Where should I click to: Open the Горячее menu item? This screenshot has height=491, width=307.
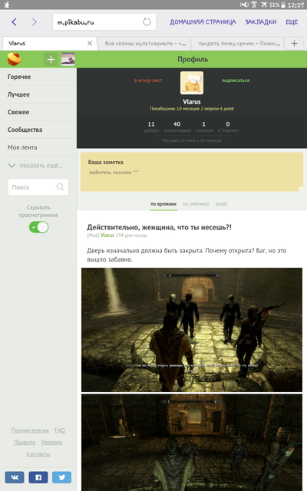click(19, 77)
